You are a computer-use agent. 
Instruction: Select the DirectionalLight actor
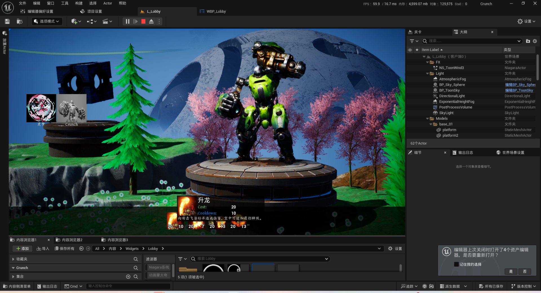tap(452, 96)
